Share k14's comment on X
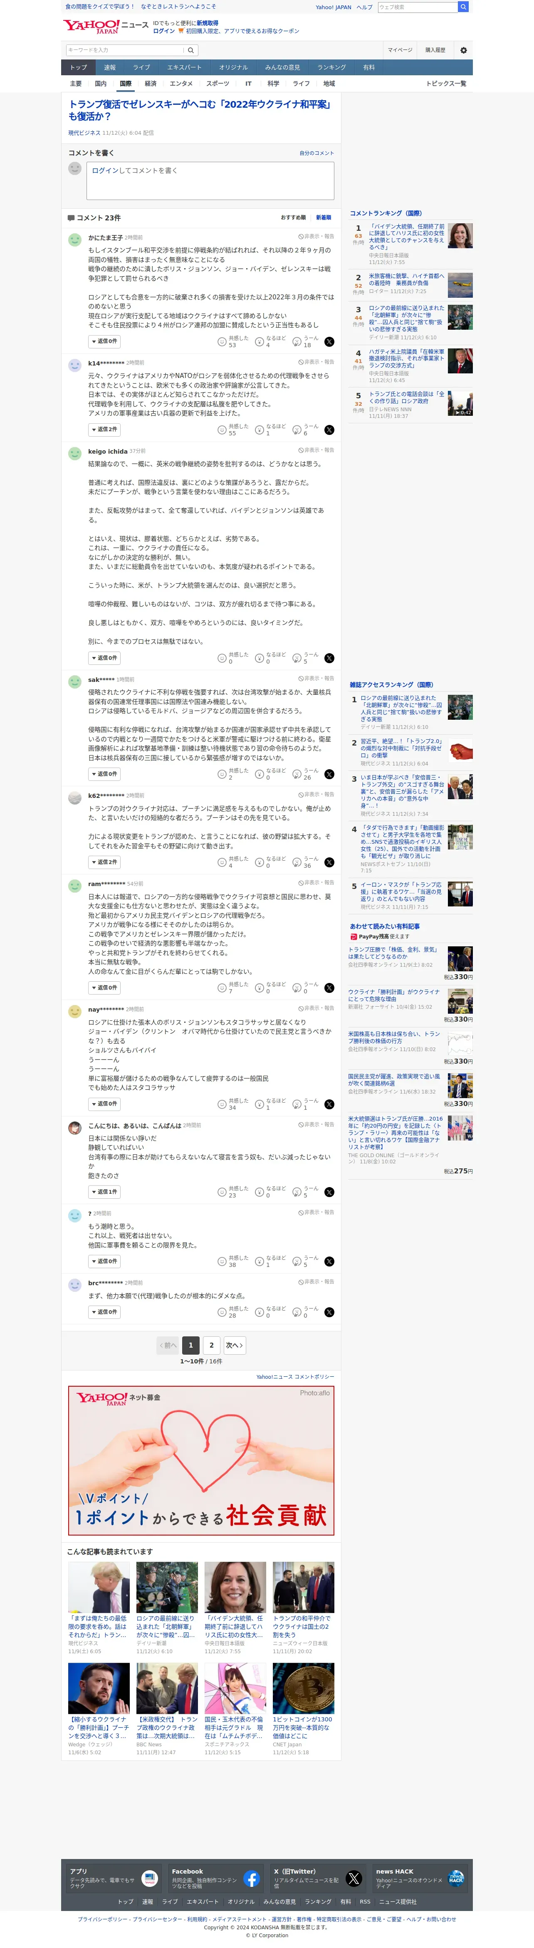Image resolution: width=534 pixels, height=1948 pixels. tap(329, 430)
